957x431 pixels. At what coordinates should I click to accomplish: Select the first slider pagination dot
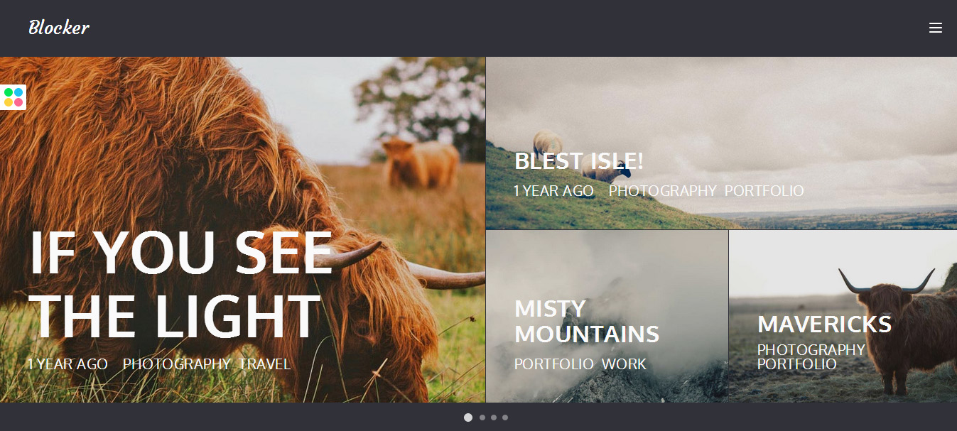point(468,418)
